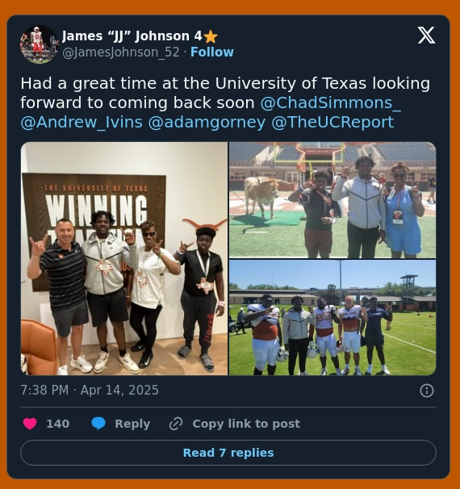Click the blue reply bubble icon
460x489 pixels.
(98, 424)
